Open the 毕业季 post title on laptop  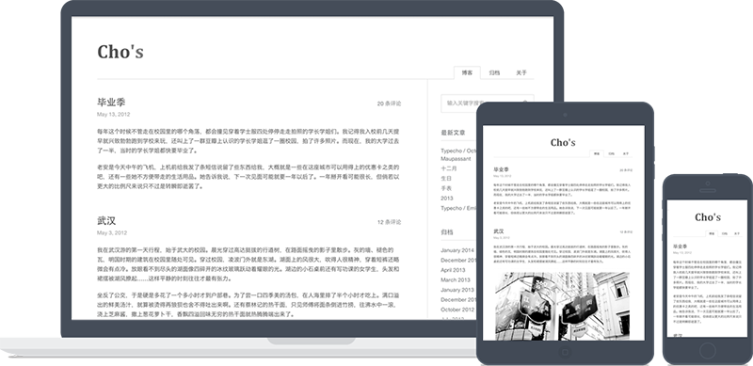tap(111, 103)
